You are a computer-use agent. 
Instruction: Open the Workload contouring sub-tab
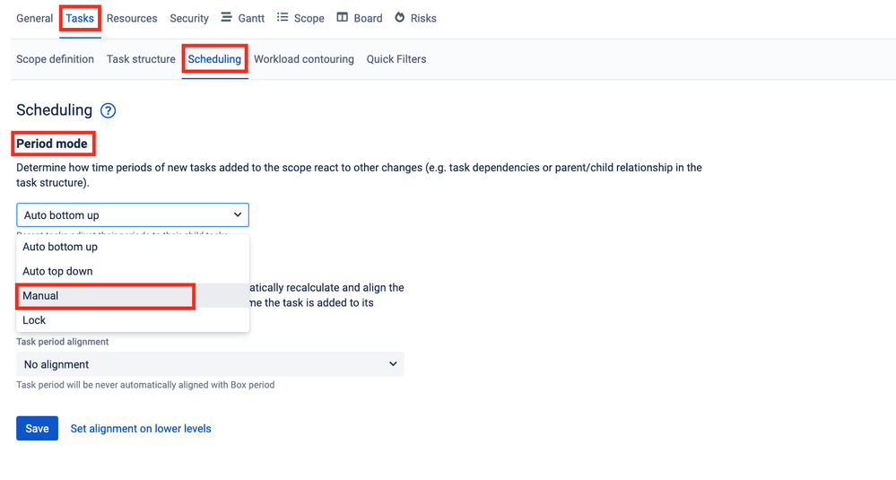(303, 59)
